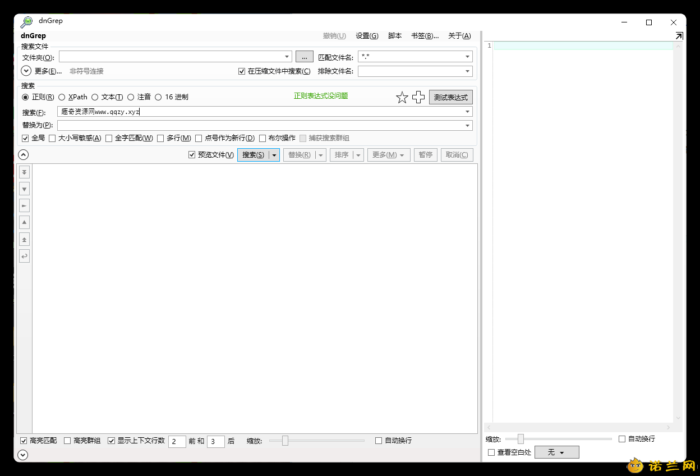
Task: Click the dnGrep magnifier app icon
Action: tap(26, 22)
